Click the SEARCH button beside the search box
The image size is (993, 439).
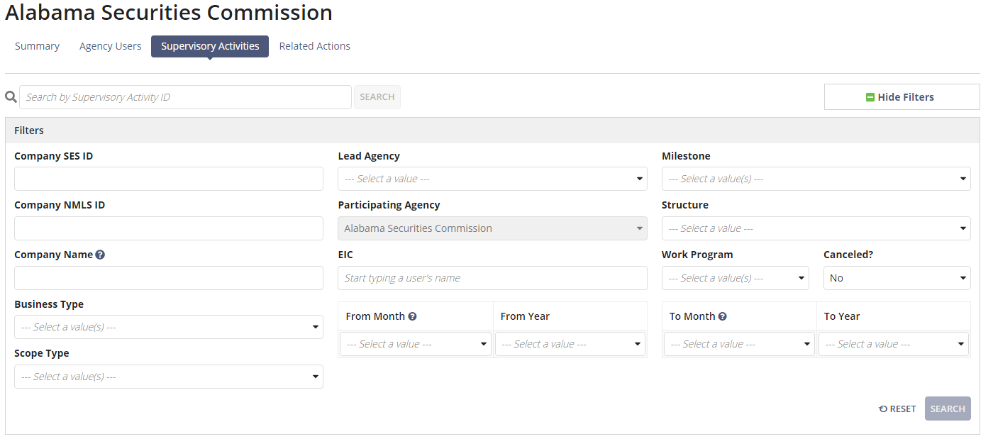point(377,96)
